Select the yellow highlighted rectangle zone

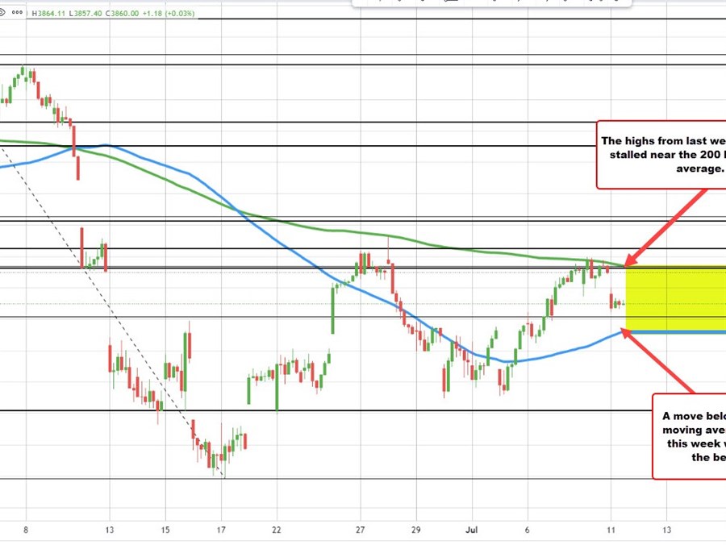(674, 297)
